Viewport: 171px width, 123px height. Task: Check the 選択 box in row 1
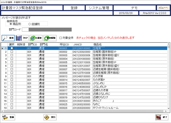12,49
